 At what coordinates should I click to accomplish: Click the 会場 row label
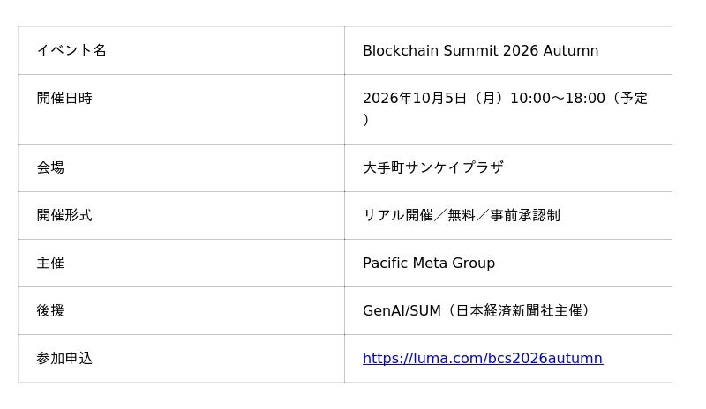coord(50,167)
